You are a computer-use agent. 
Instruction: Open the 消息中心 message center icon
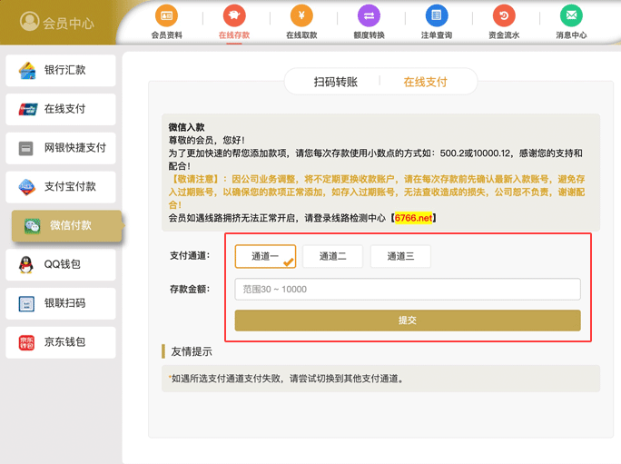(570, 16)
